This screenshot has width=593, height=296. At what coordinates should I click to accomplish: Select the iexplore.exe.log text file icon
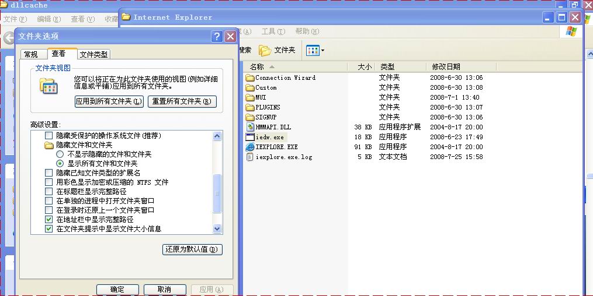249,157
